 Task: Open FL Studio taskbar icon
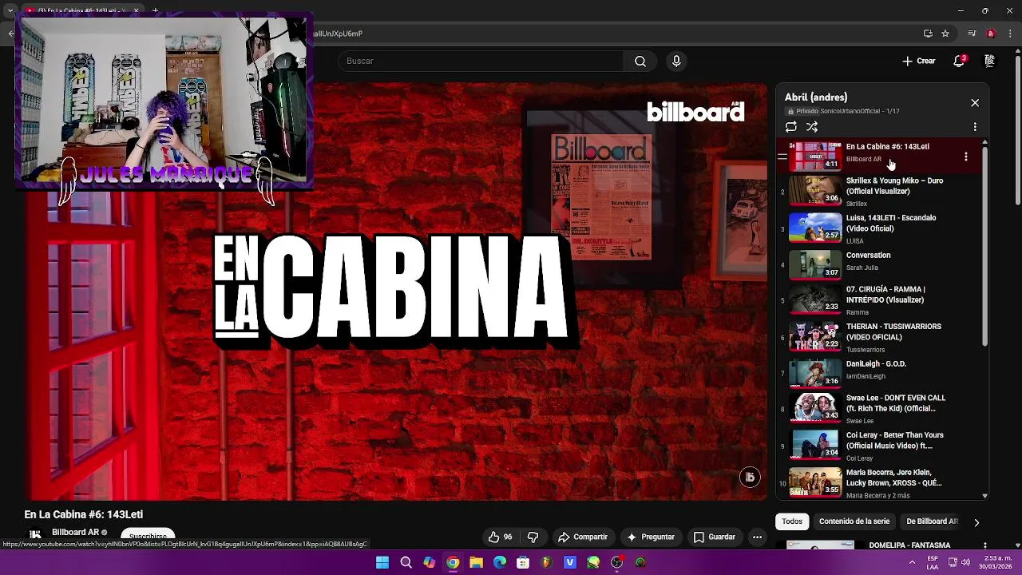coord(546,562)
